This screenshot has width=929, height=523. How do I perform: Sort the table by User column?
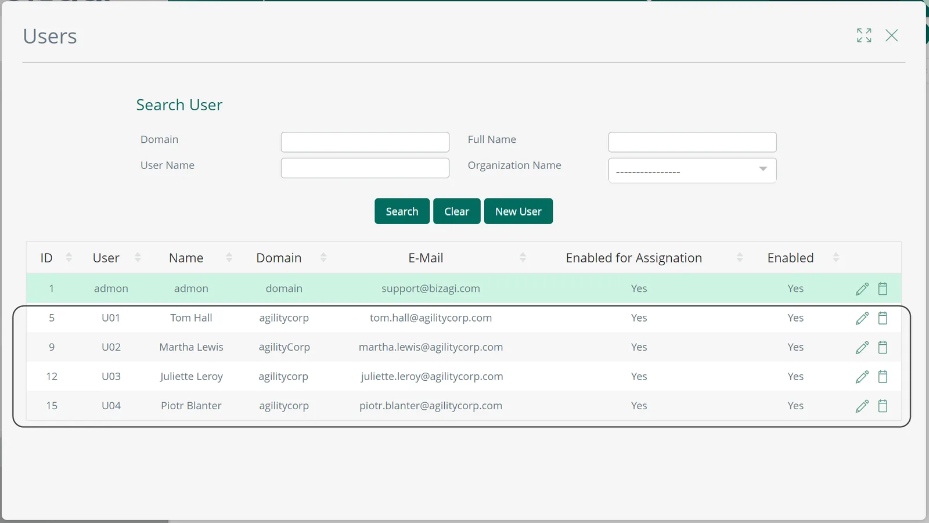click(x=138, y=257)
